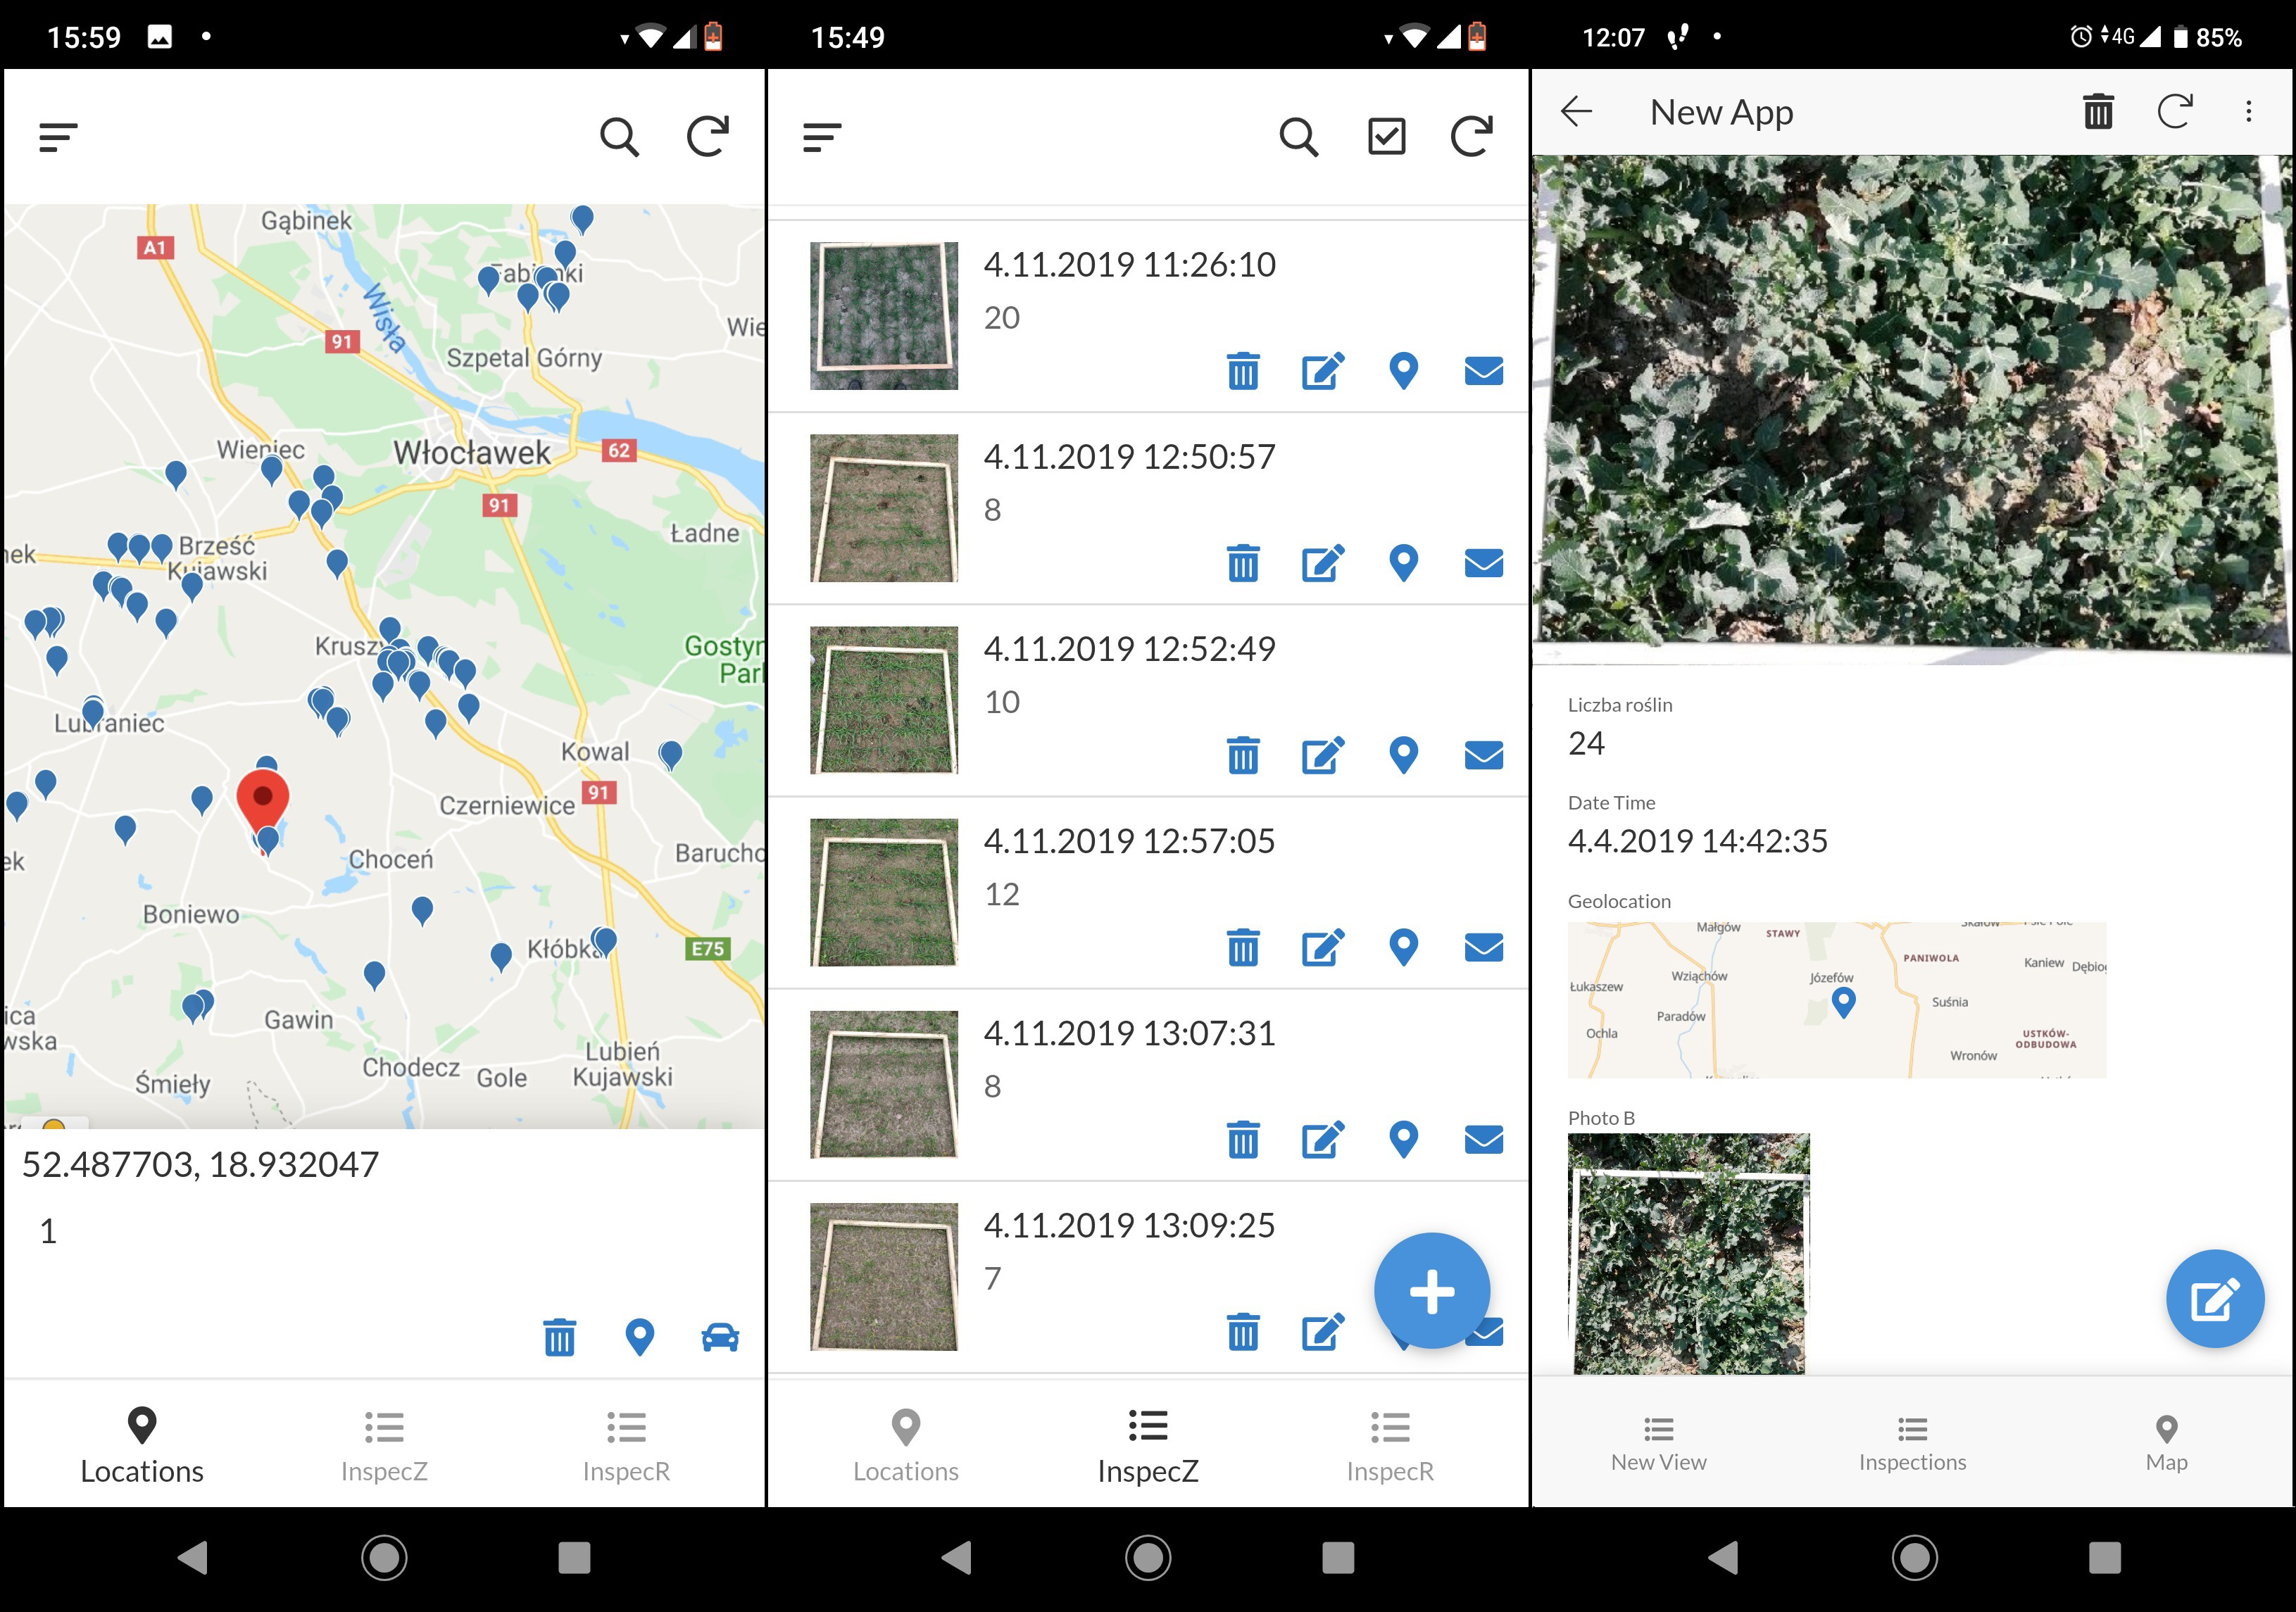Delete the 4.11.2019 12:57:05 inspection
Viewport: 2296px width, 1612px height.
(1242, 948)
